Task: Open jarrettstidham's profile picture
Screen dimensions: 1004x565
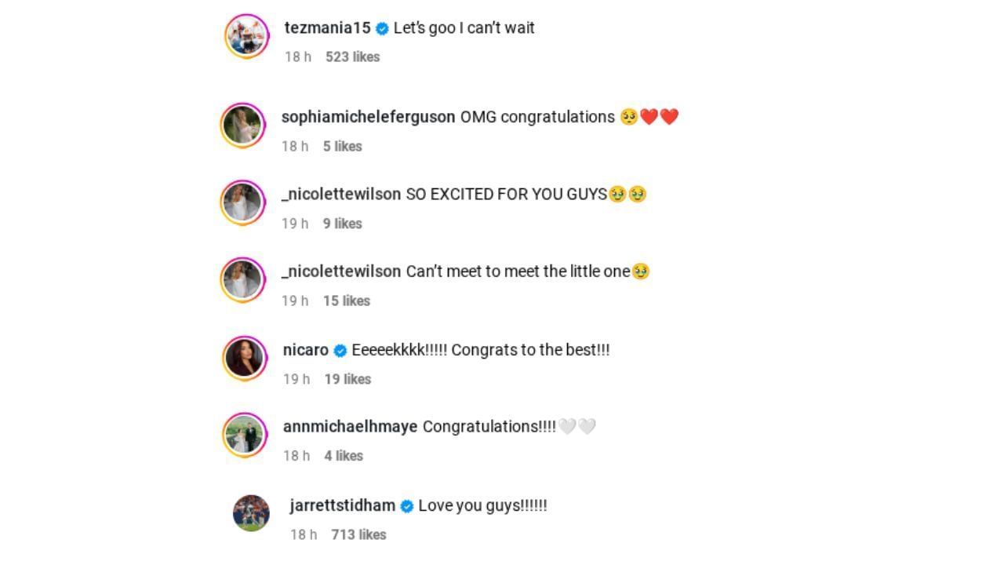Action: (251, 513)
